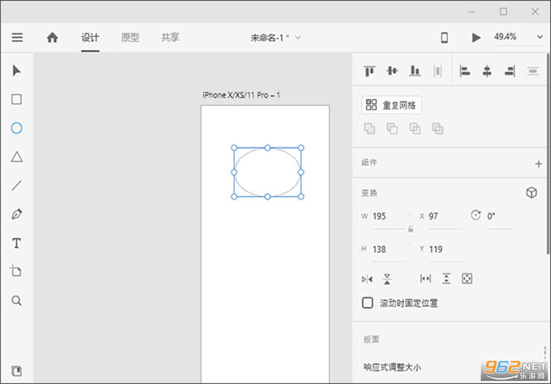Viewport: 551px width, 384px height.
Task: Click the property panel vertical scrollbar
Action: point(548,154)
